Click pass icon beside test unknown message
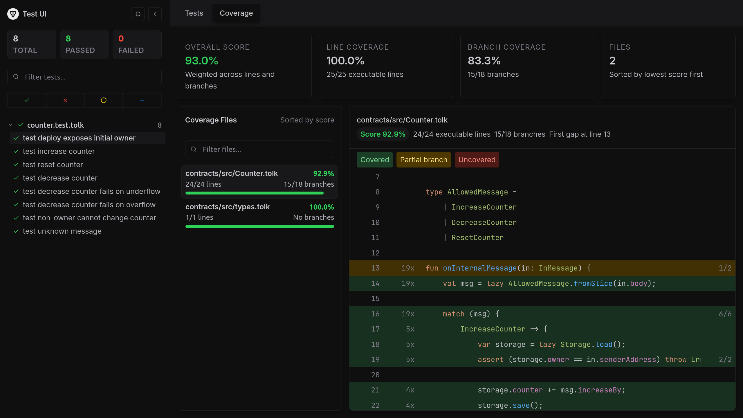 pyautogui.click(x=17, y=231)
